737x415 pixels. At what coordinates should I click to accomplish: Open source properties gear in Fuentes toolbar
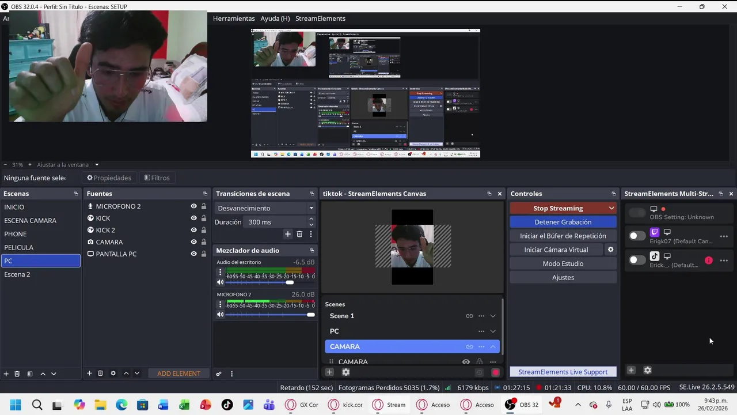coord(113,373)
